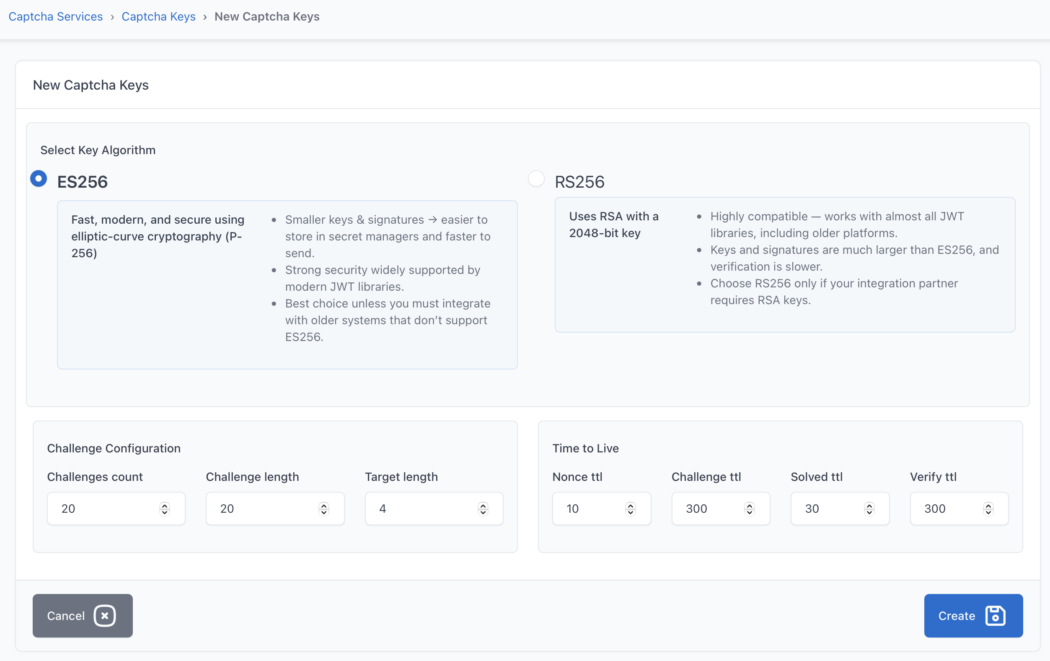Viewport: 1050px width, 661px height.
Task: Select the RS256 key algorithm
Action: [x=536, y=178]
